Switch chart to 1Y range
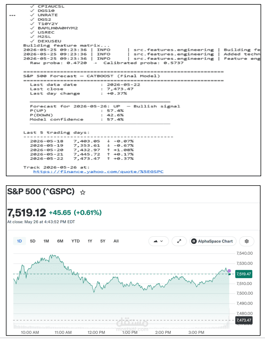The image size is (265, 339). pyautogui.click(x=90, y=241)
